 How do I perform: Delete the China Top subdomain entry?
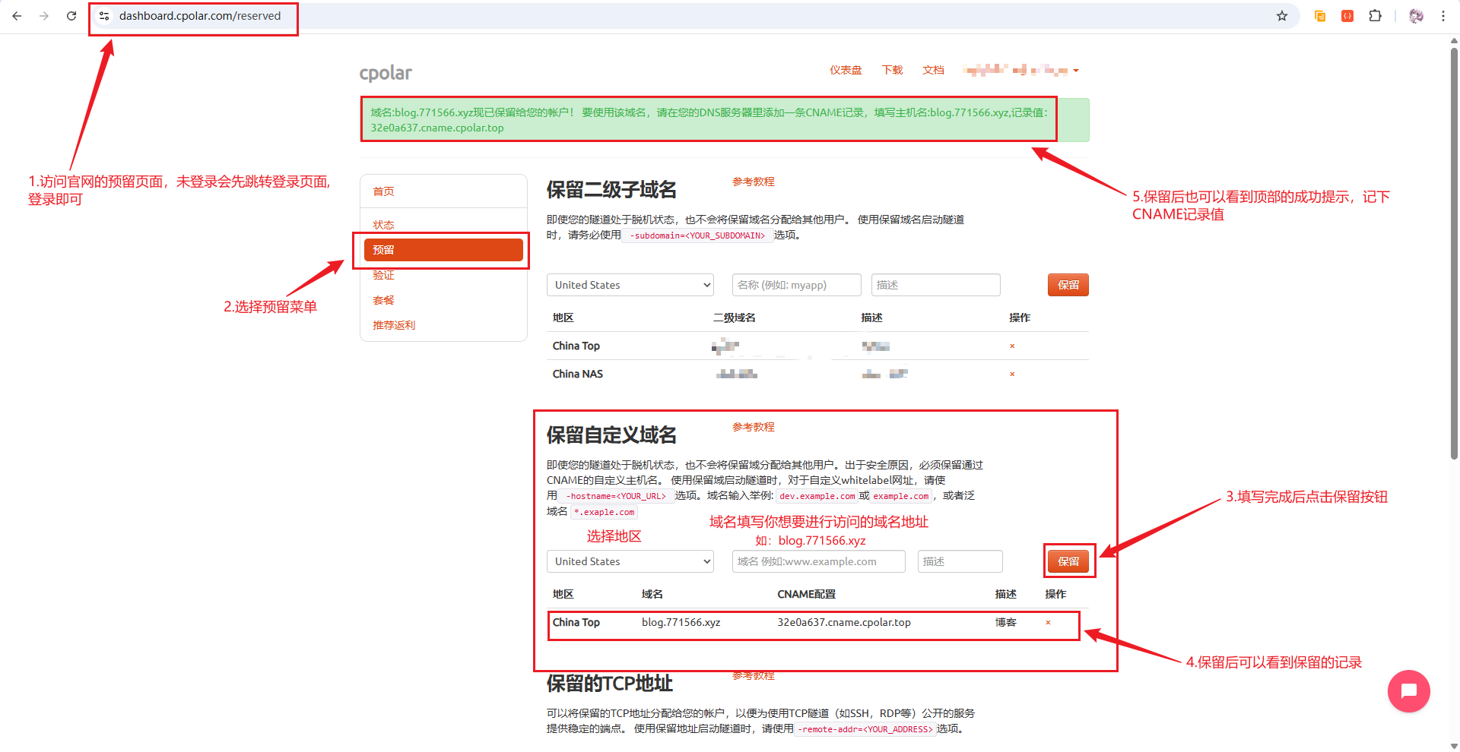pos(1012,346)
